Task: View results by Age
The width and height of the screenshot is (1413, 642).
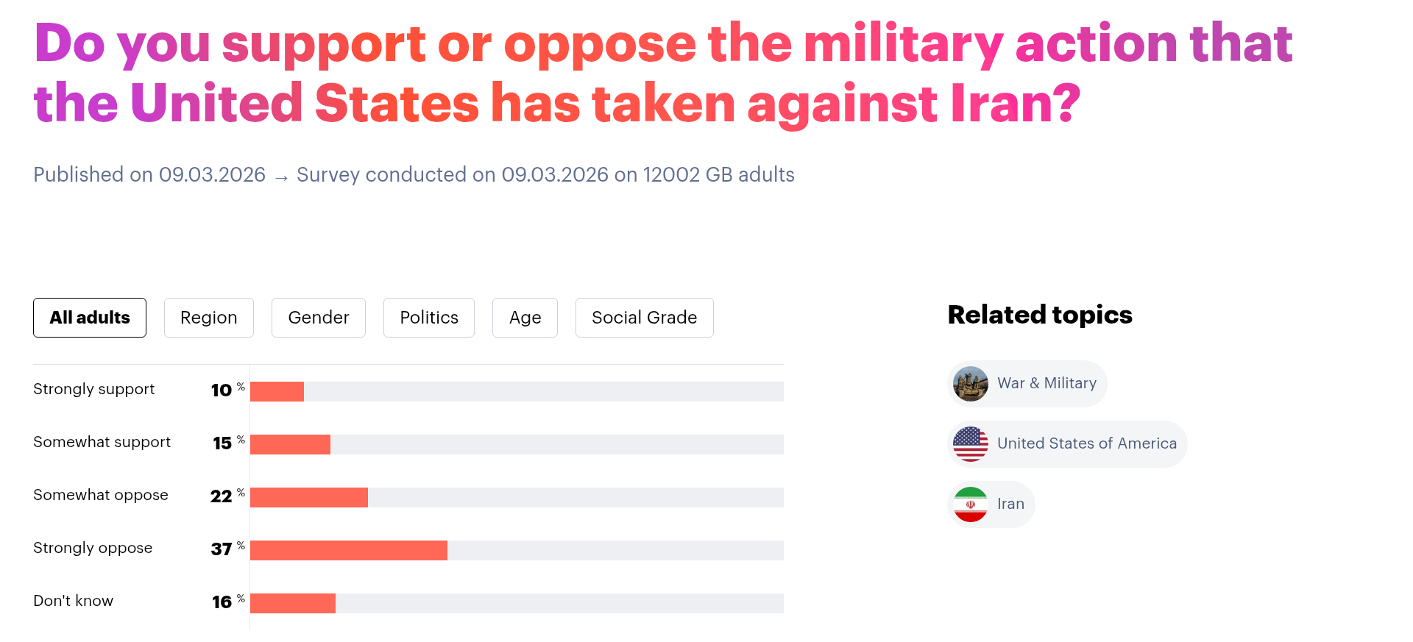Action: 525,317
